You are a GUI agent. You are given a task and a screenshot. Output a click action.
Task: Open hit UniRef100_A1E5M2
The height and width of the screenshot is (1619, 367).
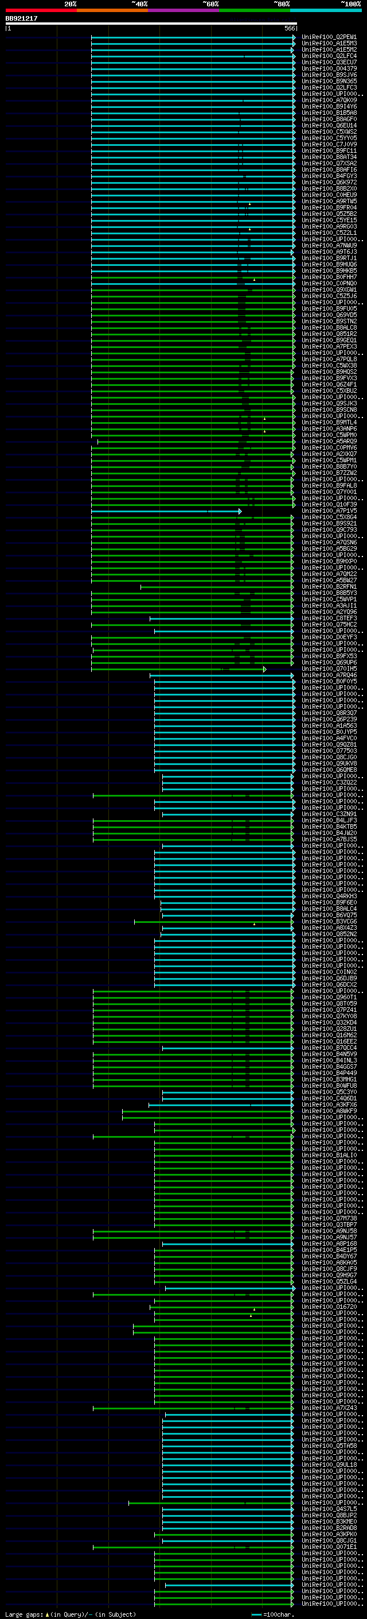click(x=329, y=49)
